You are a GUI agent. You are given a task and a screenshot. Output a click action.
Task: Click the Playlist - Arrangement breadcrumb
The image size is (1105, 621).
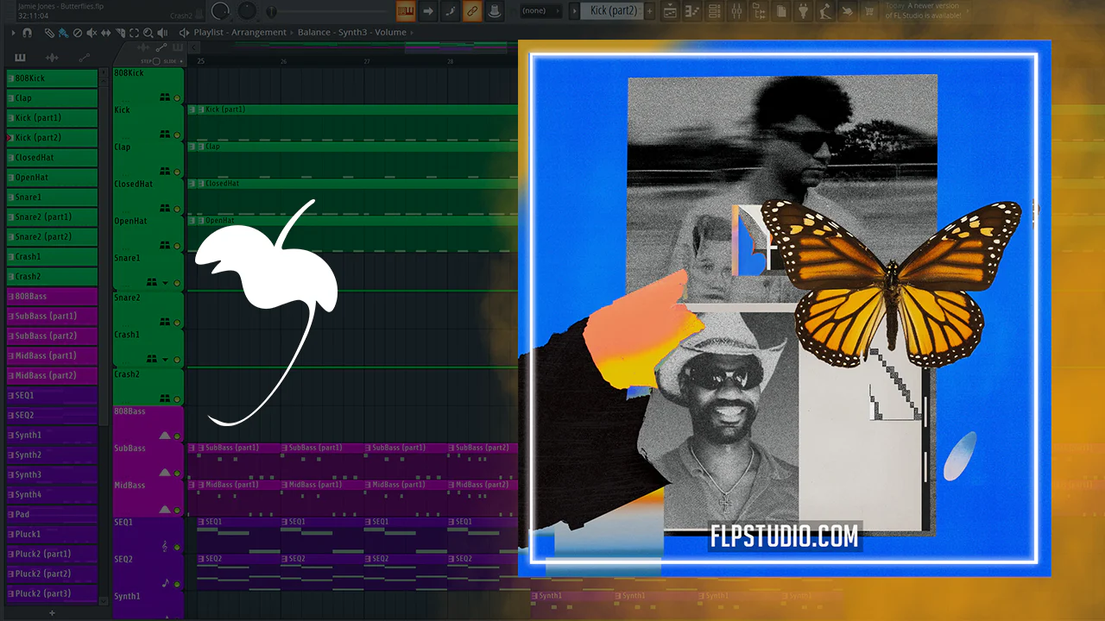point(240,33)
